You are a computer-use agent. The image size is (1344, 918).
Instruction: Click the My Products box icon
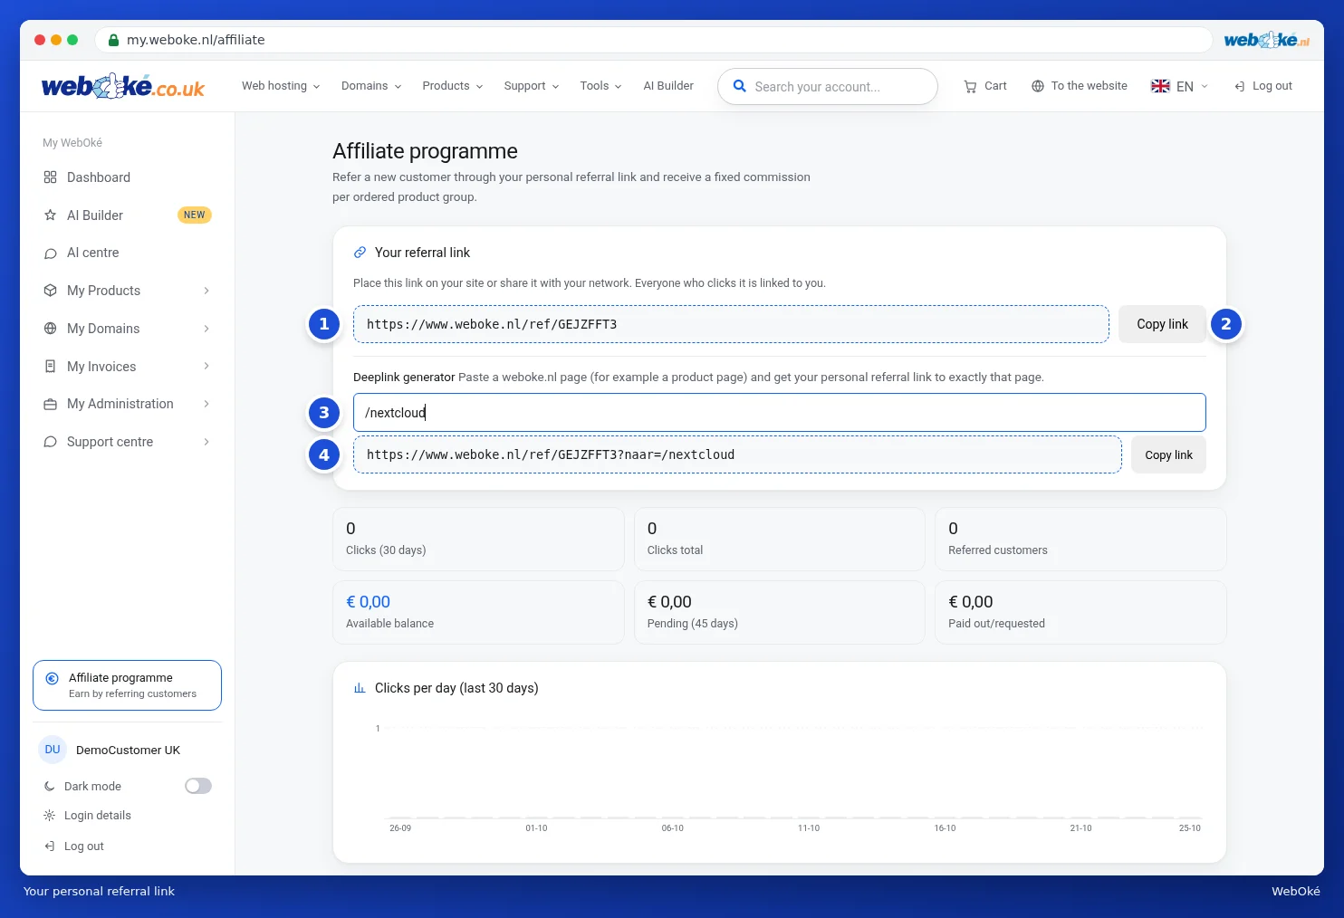pyautogui.click(x=51, y=291)
